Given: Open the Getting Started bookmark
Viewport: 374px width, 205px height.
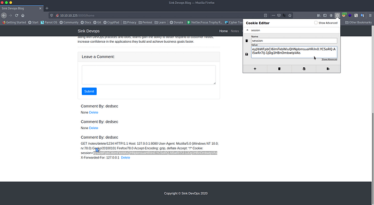Looking at the screenshot, I should coord(14,22).
